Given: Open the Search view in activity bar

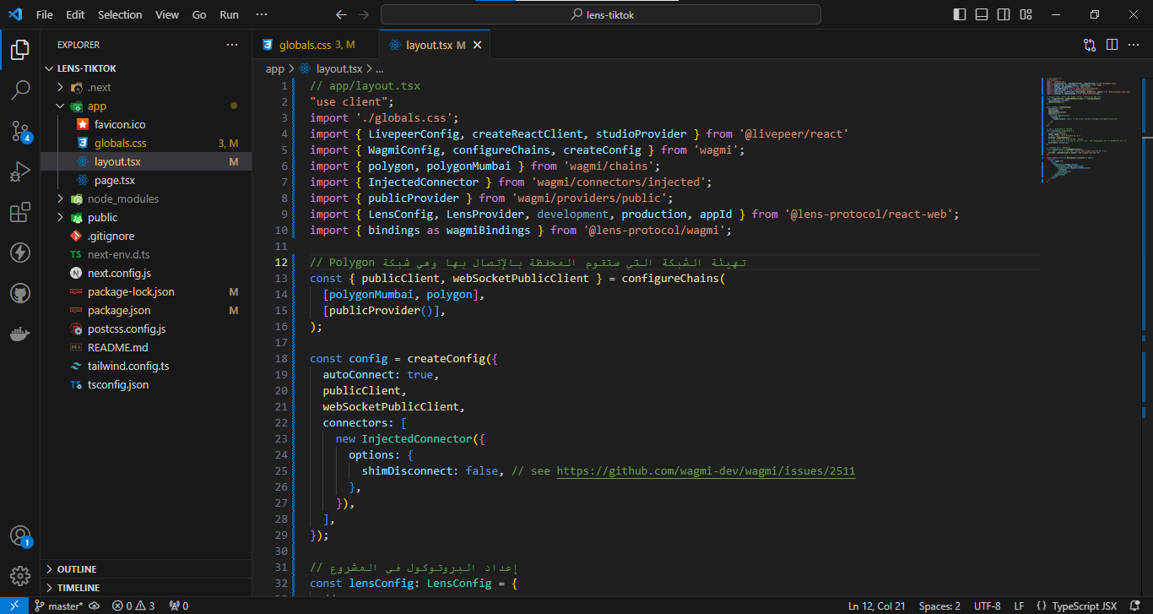Looking at the screenshot, I should tap(20, 90).
